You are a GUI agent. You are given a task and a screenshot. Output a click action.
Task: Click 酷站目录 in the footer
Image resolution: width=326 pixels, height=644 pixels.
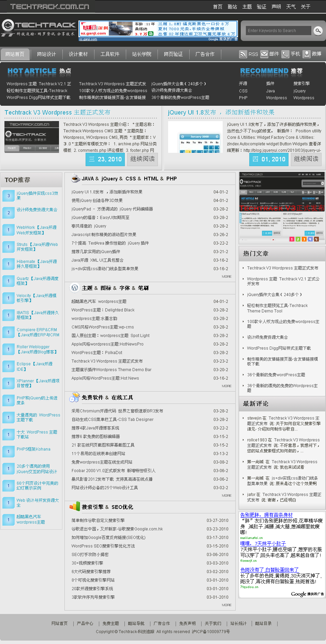coord(263,624)
